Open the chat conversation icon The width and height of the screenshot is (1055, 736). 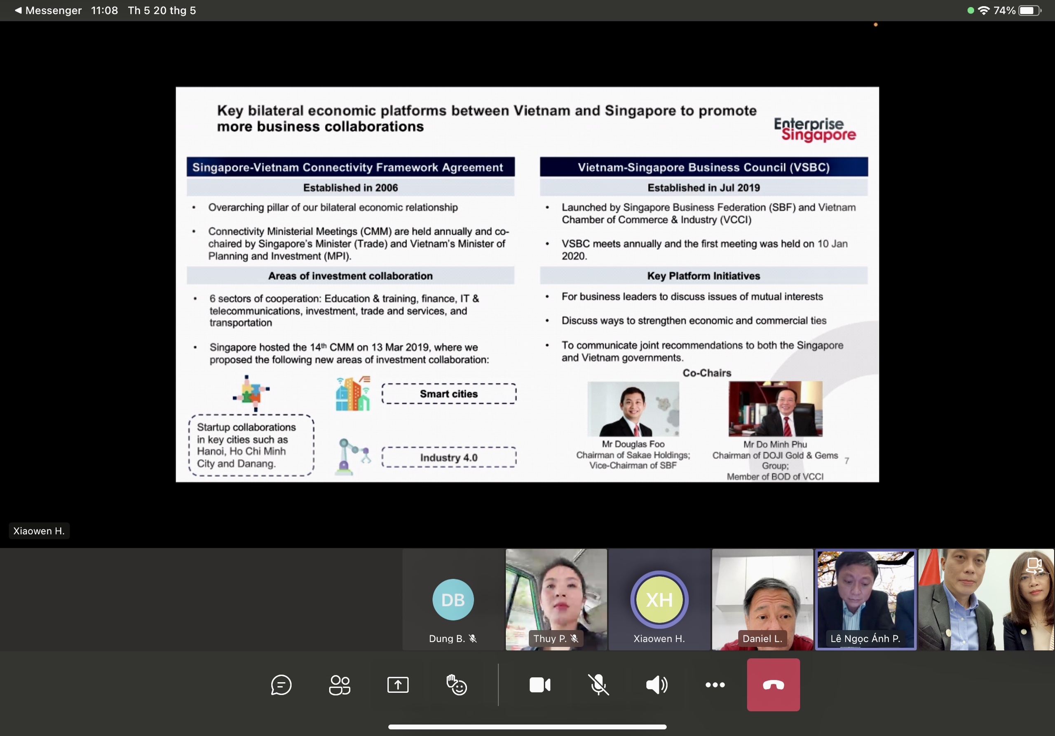(281, 685)
